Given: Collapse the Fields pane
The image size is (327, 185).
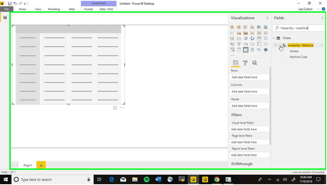Looking at the screenshot, I should 322,18.
